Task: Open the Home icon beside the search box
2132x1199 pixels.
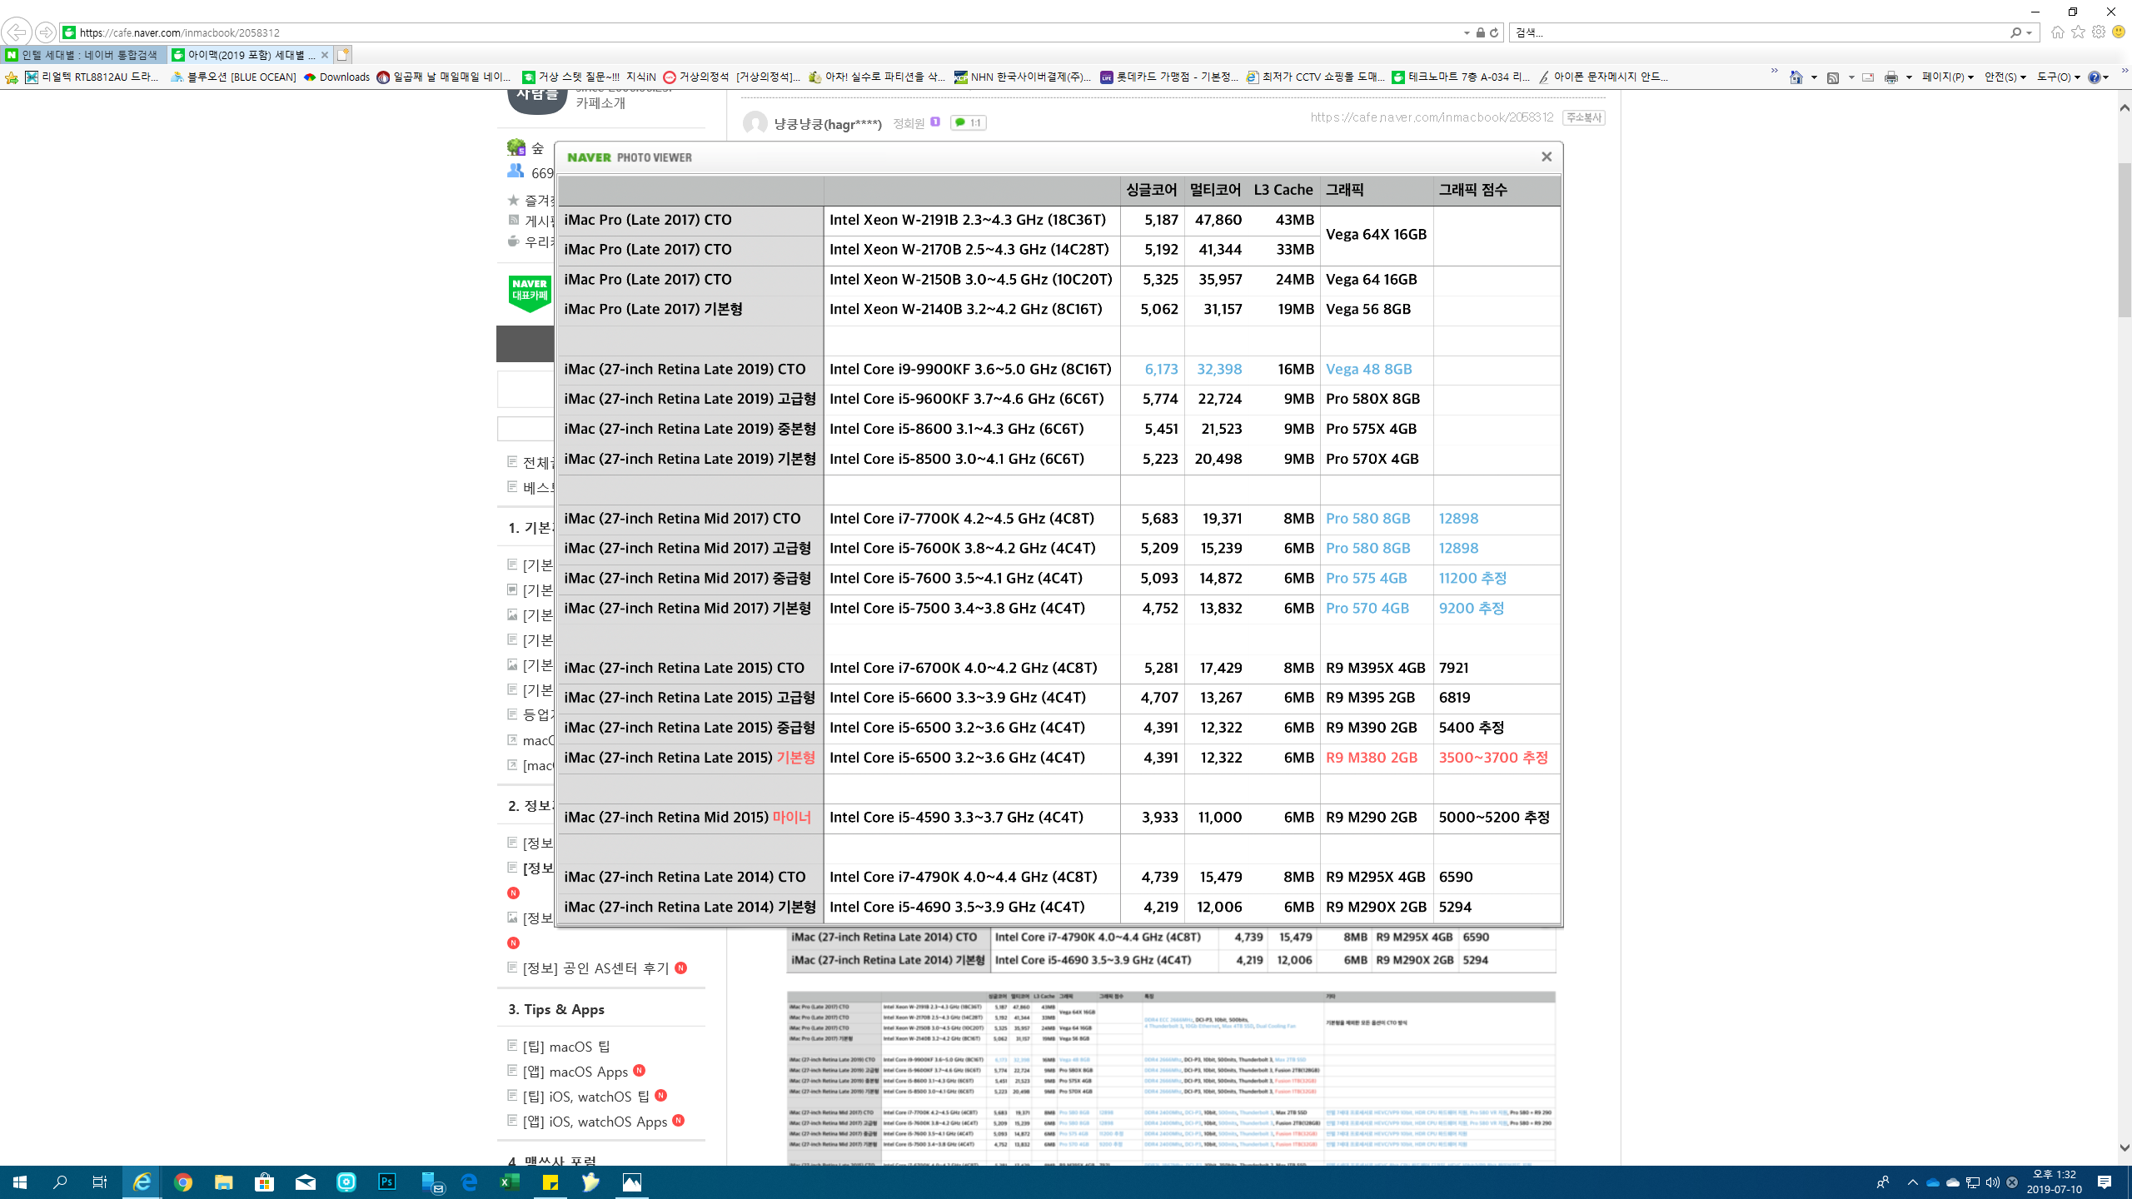Action: [2057, 32]
